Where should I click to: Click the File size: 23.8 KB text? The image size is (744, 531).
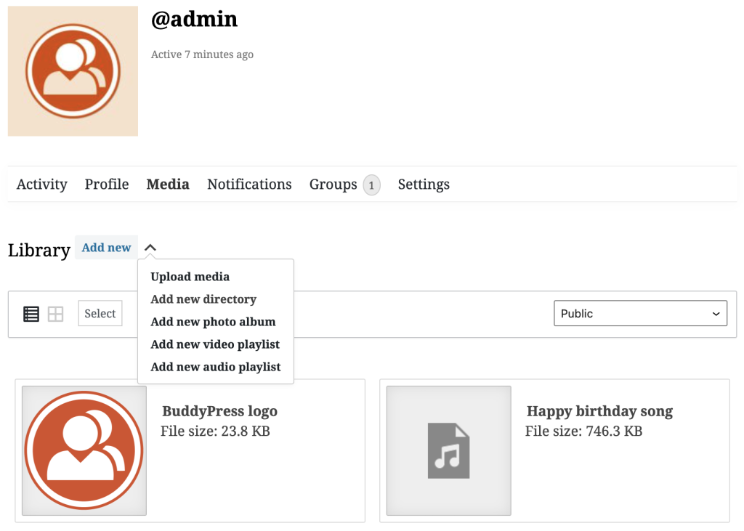pos(215,431)
